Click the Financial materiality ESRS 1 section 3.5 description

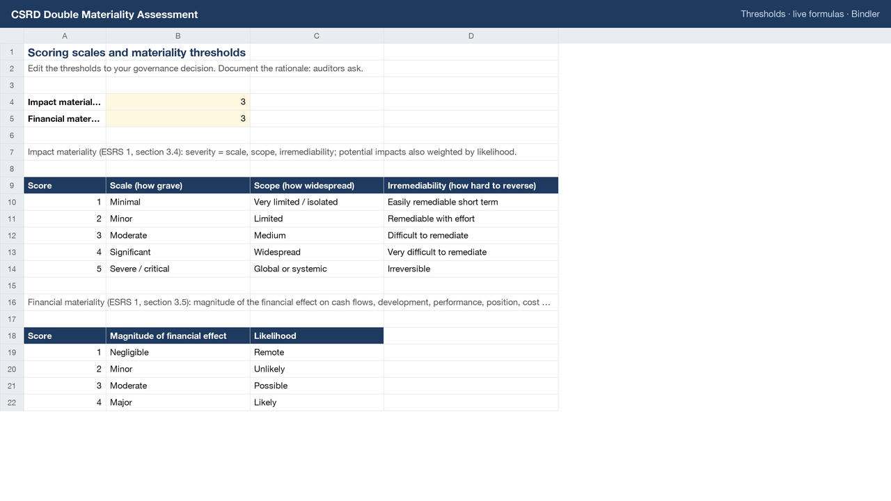coord(289,303)
